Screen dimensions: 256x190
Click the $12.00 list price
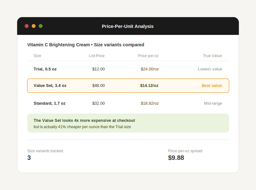tap(98, 69)
